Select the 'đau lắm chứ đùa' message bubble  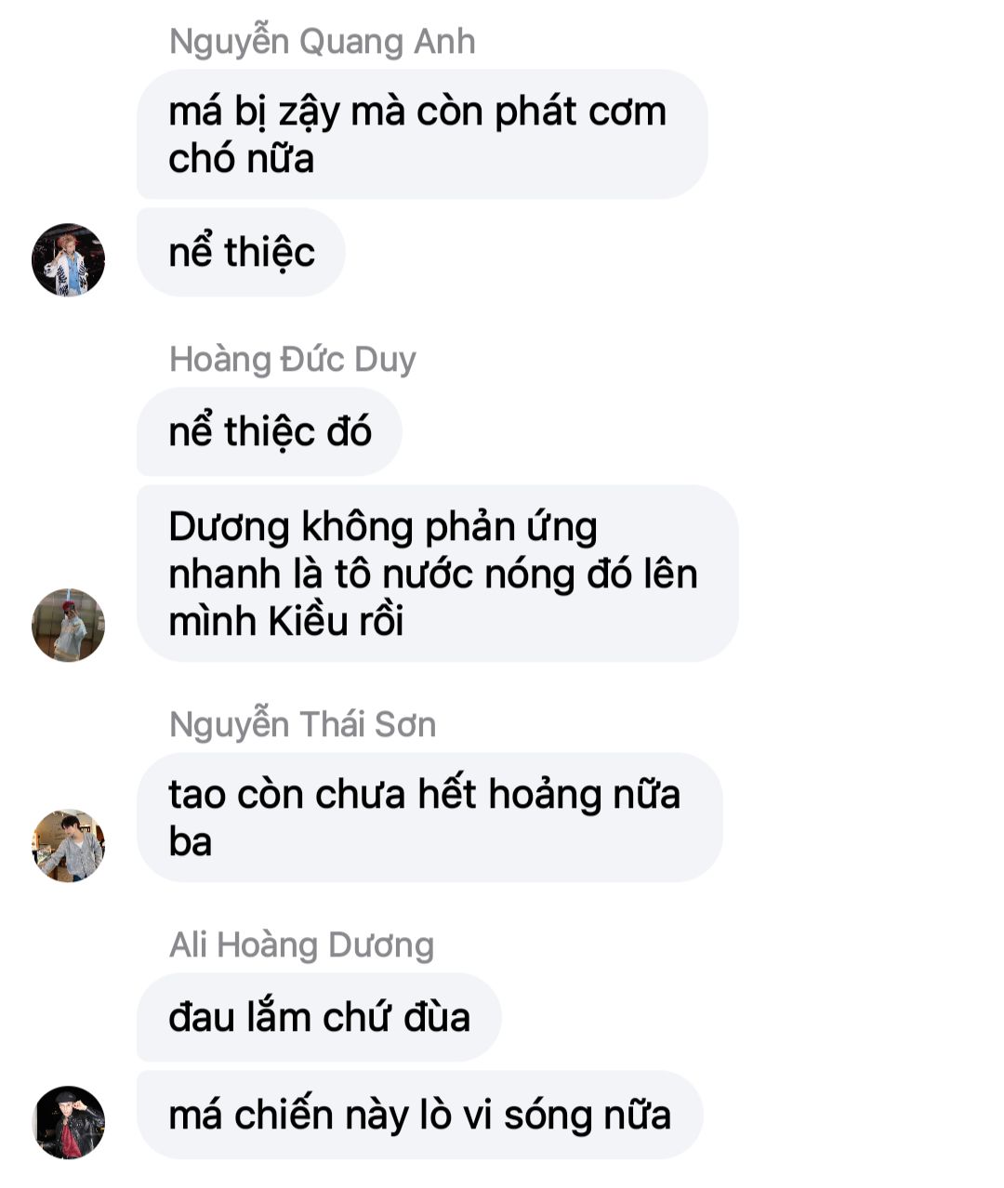(x=319, y=1017)
